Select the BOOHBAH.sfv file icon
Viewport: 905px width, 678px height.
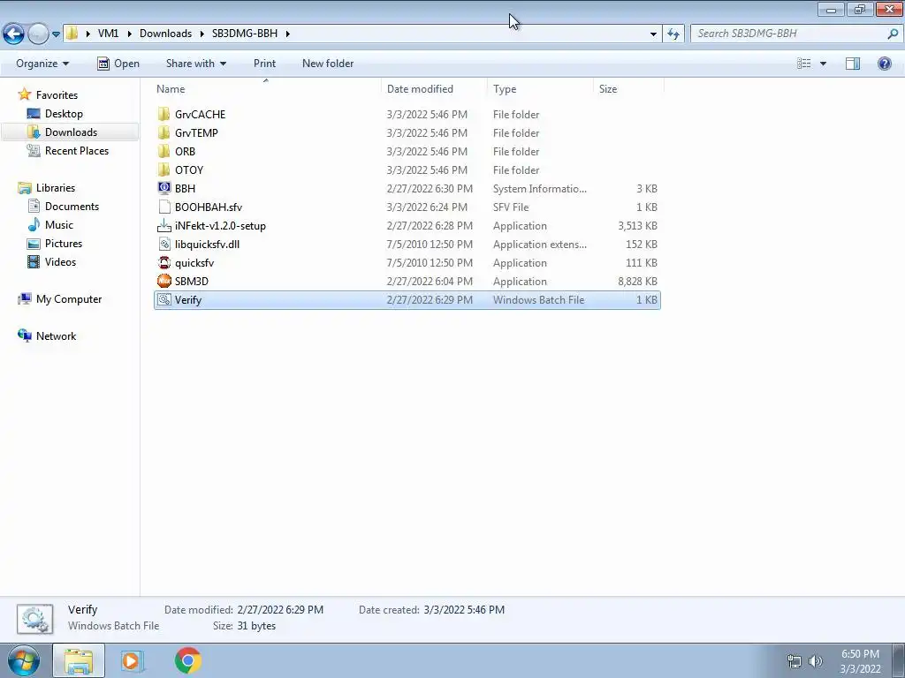pos(164,207)
